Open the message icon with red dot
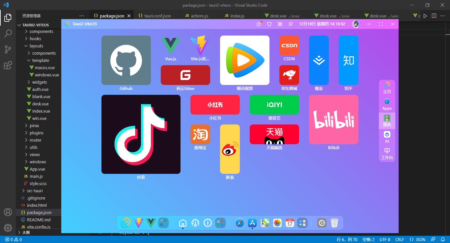 pyautogui.click(x=259, y=24)
